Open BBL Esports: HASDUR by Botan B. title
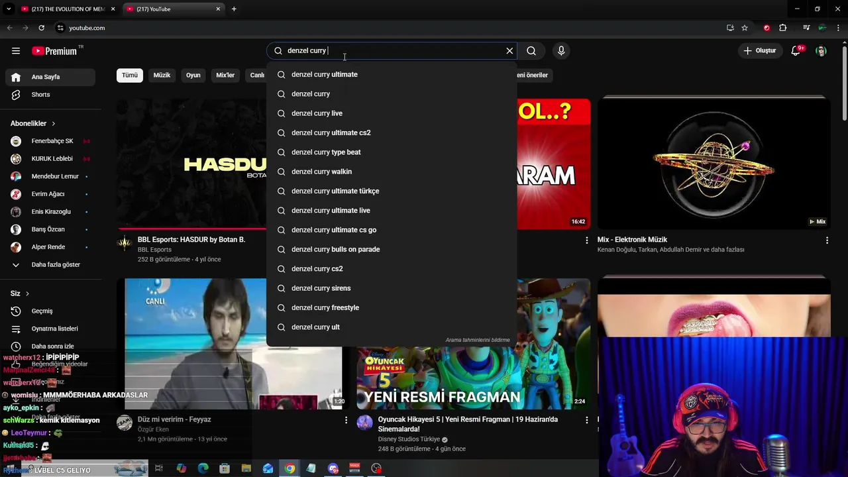Viewport: 848px width, 477px height. (191, 240)
